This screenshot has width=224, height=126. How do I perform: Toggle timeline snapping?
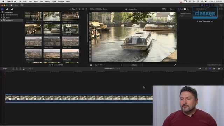coord(210,69)
